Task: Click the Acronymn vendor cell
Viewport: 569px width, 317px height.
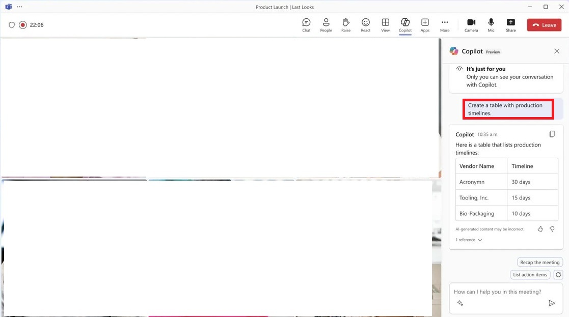Action: pos(481,182)
